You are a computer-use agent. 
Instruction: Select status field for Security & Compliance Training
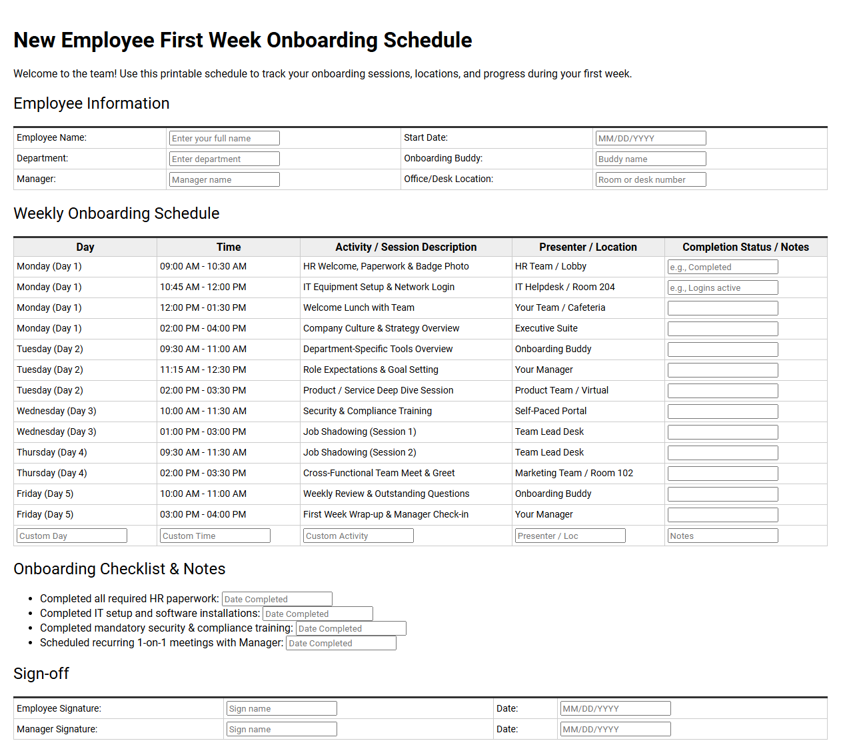click(x=723, y=412)
